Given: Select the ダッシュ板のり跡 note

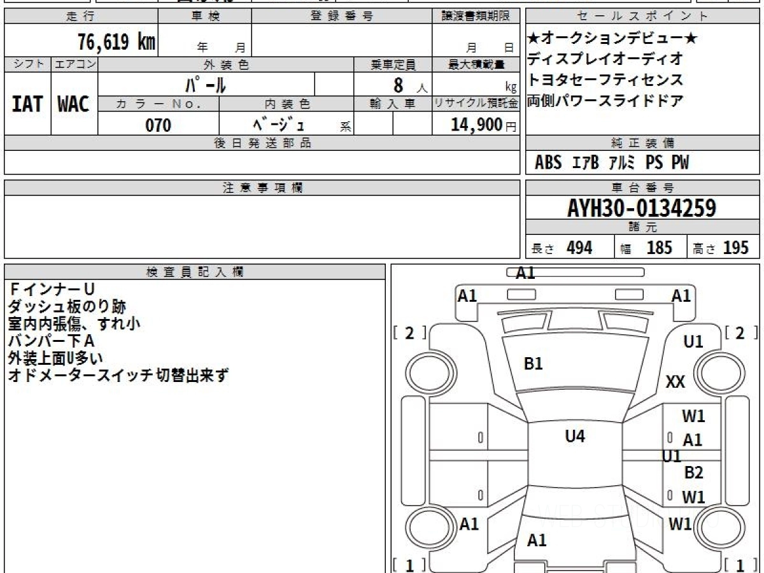Looking at the screenshot, I should pos(67,307).
